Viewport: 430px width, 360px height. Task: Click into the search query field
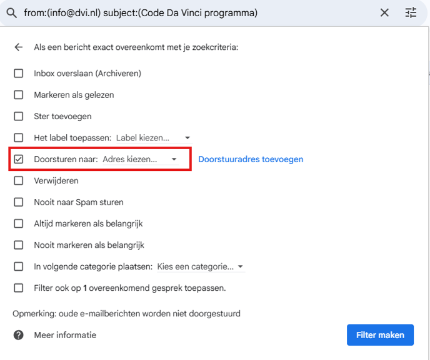[187, 12]
